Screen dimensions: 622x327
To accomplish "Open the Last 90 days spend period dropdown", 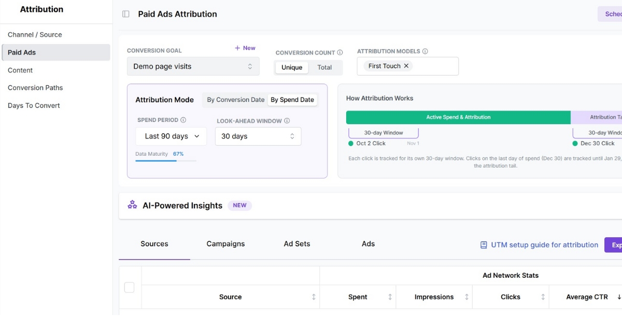I will [171, 136].
